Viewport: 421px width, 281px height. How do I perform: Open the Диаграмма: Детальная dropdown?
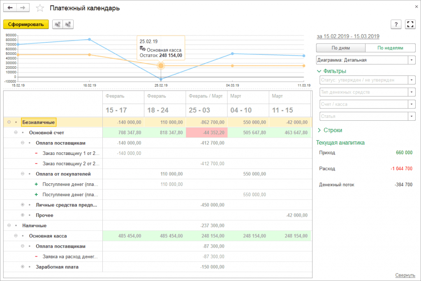click(x=412, y=60)
